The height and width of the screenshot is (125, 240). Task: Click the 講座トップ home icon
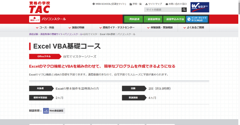[x=35, y=19]
